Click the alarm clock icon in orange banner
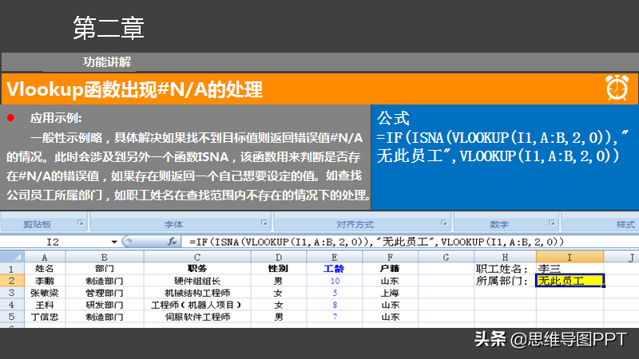Viewport: 639px width, 359px height. [617, 88]
